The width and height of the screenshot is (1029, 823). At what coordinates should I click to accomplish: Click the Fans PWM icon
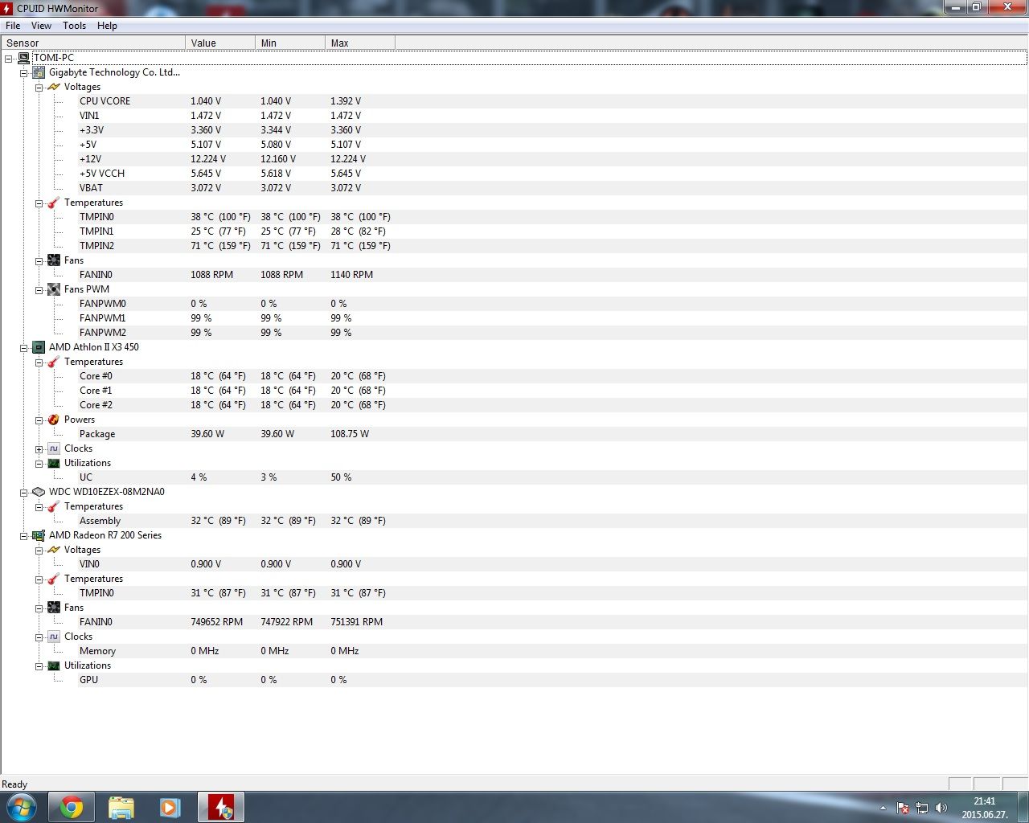click(x=53, y=289)
